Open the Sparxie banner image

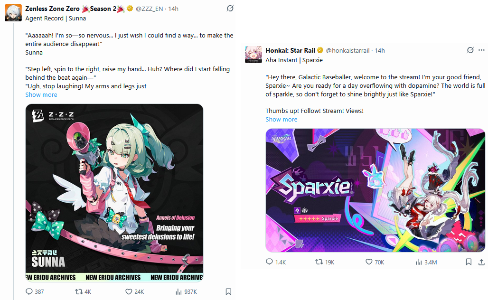[375, 190]
